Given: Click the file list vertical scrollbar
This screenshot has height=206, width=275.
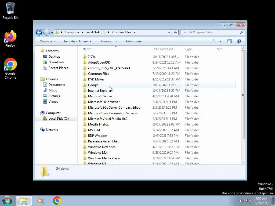Looking at the screenshot, I should [x=243, y=95].
